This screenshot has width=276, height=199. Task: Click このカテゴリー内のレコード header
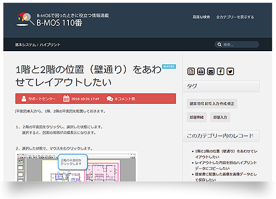point(221,136)
